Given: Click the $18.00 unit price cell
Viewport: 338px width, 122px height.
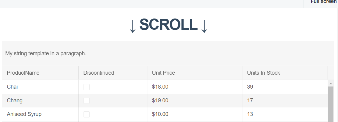Looking at the screenshot, I should tap(160, 87).
